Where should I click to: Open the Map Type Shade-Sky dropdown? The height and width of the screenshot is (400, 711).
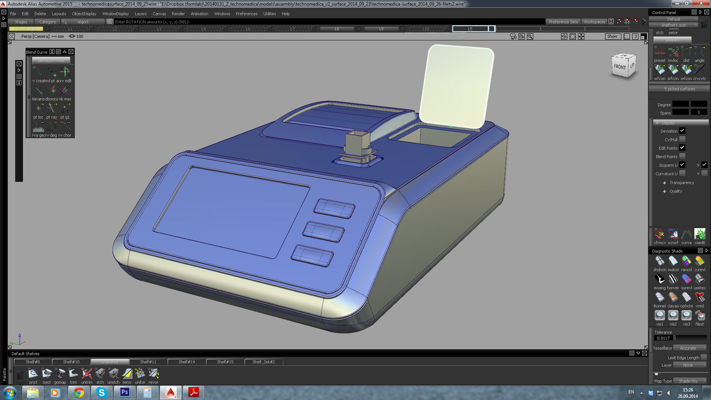click(x=690, y=381)
